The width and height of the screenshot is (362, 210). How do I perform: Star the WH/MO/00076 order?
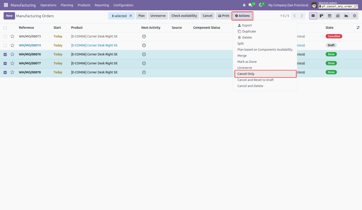12,54
